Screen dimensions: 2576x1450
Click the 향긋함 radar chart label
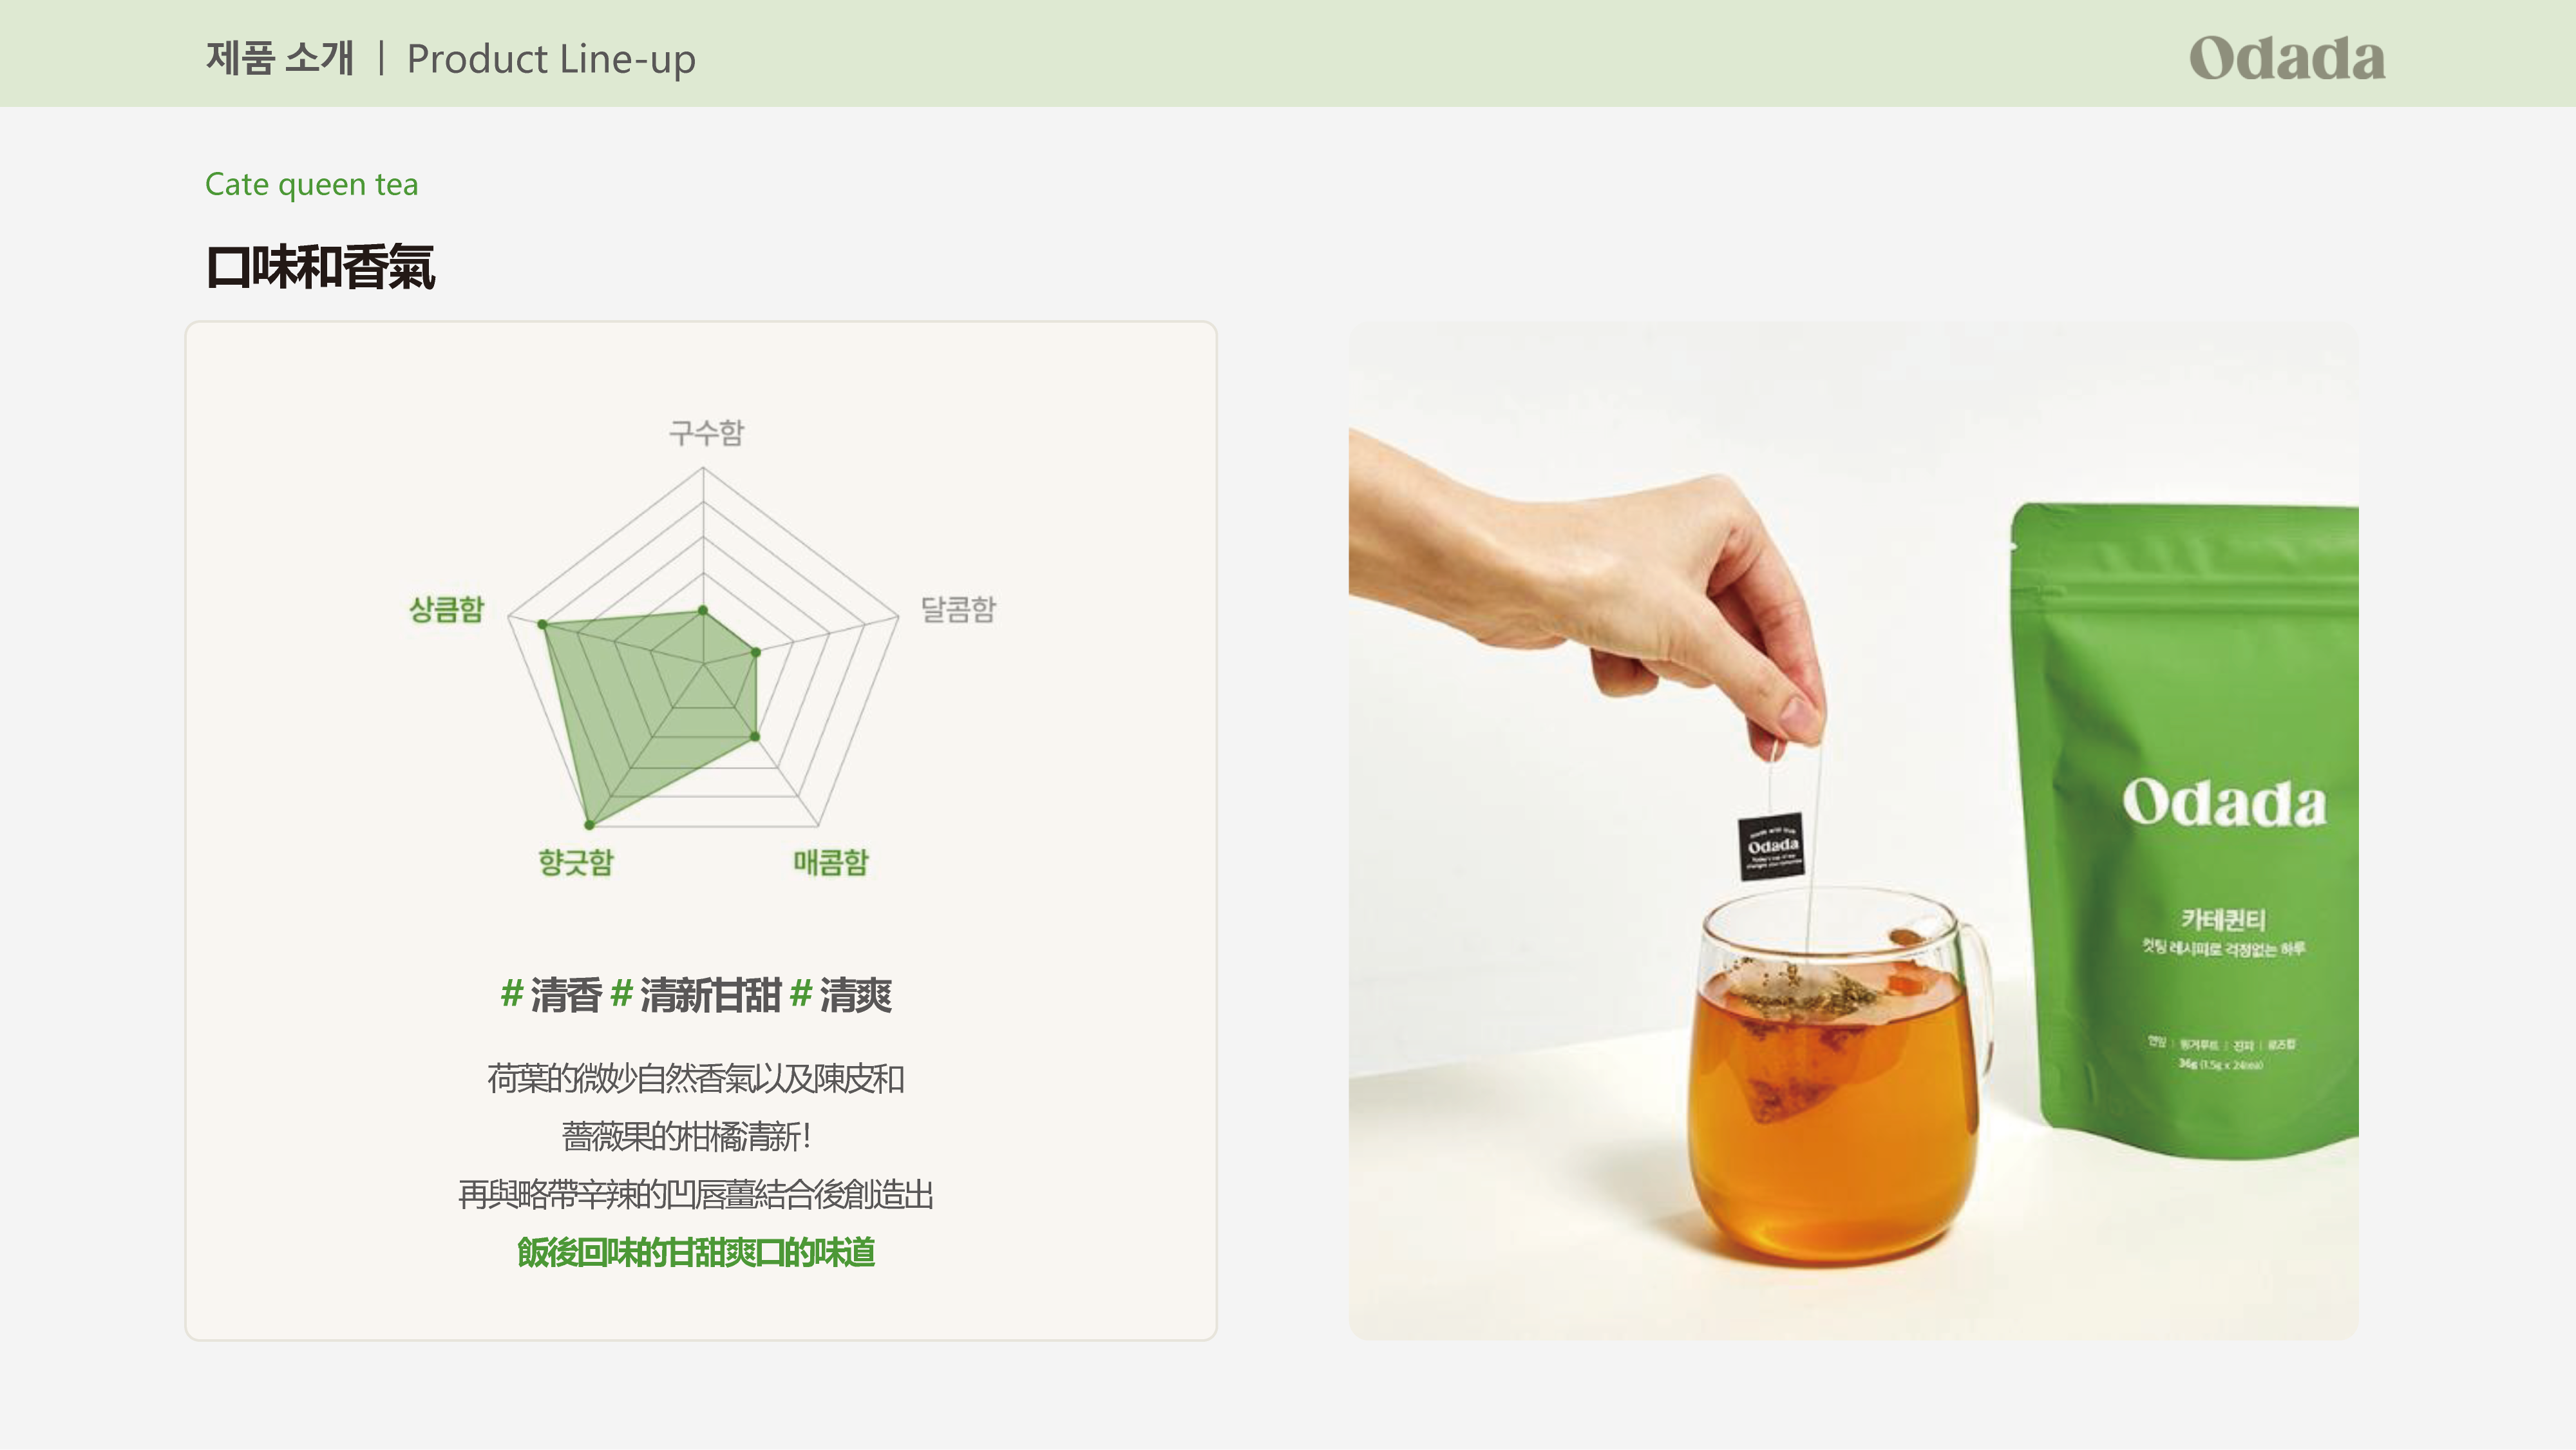576,861
